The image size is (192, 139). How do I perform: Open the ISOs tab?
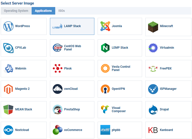pyautogui.click(x=61, y=11)
